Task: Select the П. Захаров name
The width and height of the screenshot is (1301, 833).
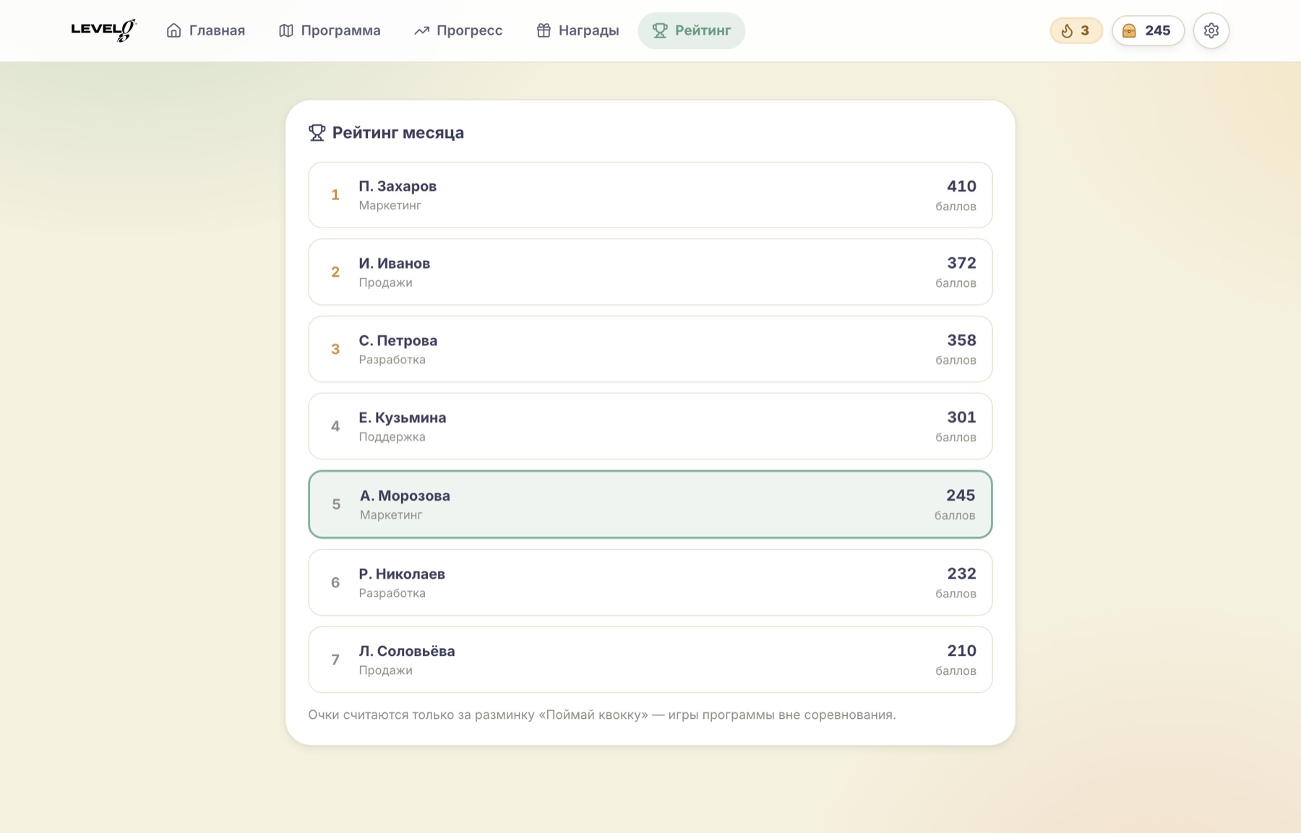Action: (x=398, y=186)
